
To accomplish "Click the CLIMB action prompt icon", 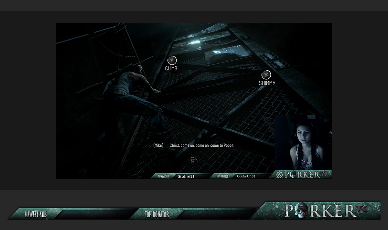I will (x=172, y=60).
